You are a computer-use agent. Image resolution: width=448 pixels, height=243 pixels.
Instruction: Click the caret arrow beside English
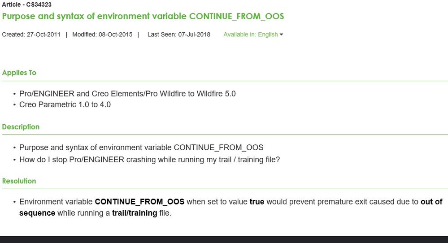tap(281, 35)
